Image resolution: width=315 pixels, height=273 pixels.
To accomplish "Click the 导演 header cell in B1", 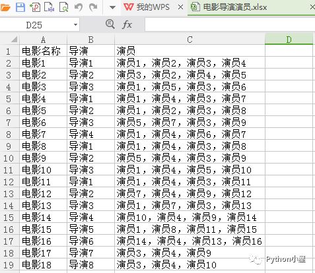I will (90, 51).
